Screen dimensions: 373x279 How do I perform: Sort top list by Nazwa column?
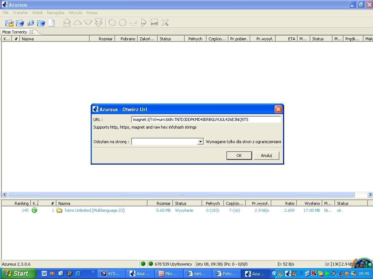(55, 39)
